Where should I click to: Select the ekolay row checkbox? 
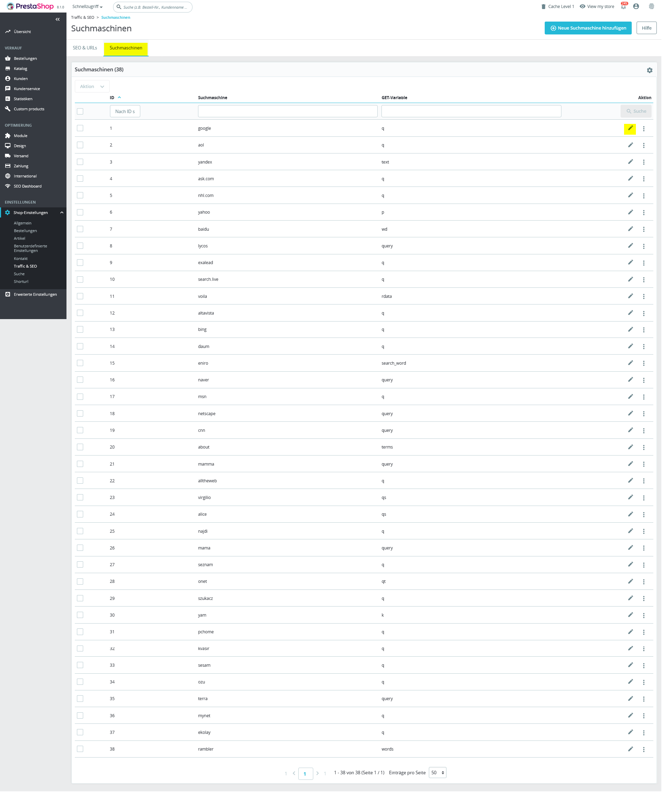pos(80,733)
